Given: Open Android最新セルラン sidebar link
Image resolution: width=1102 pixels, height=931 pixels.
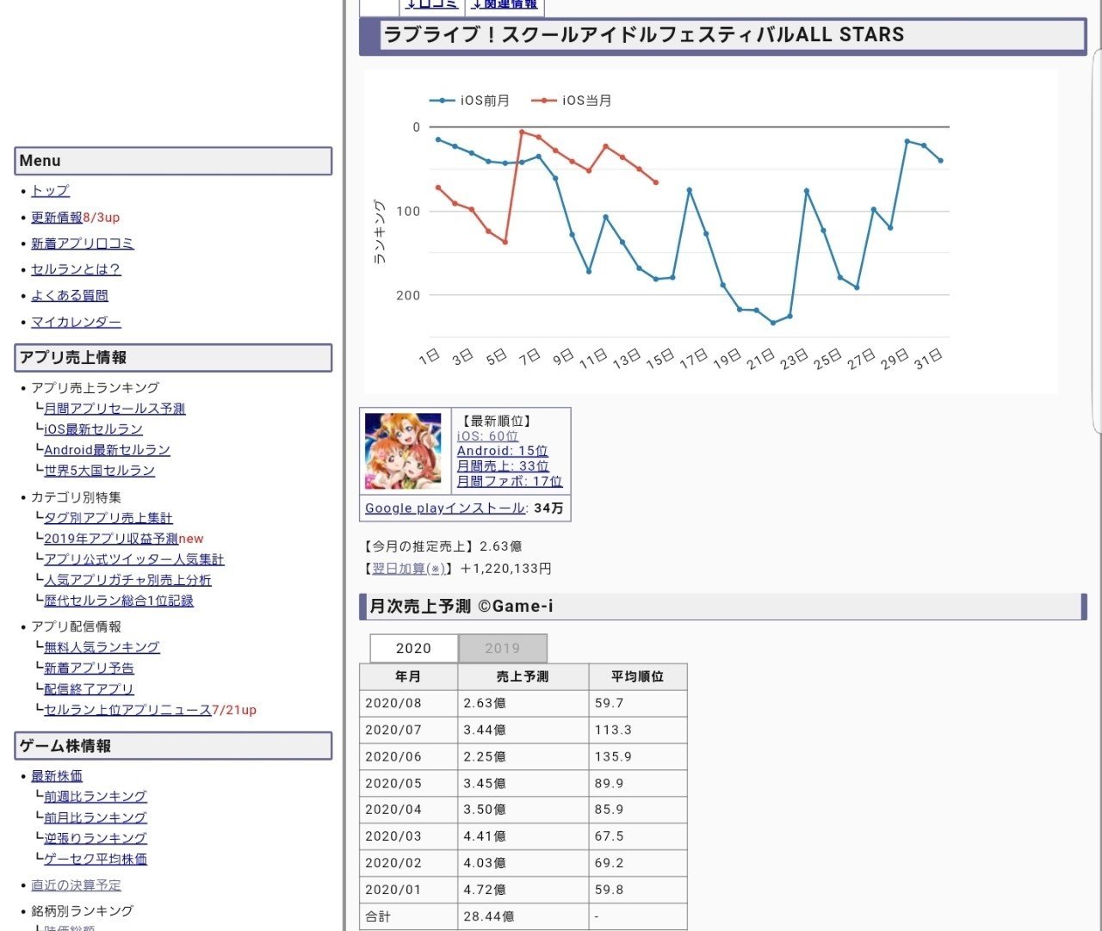Looking at the screenshot, I should [x=107, y=450].
